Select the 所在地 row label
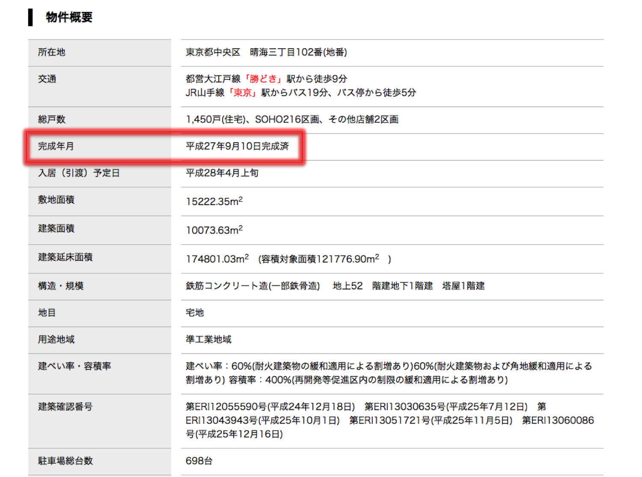642x477 pixels. (x=51, y=52)
